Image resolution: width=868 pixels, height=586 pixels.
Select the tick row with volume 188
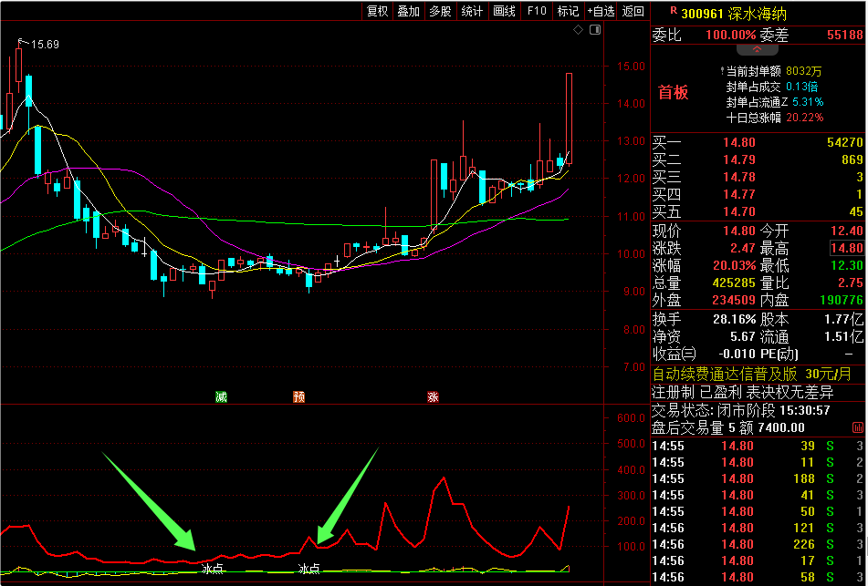pos(758,478)
